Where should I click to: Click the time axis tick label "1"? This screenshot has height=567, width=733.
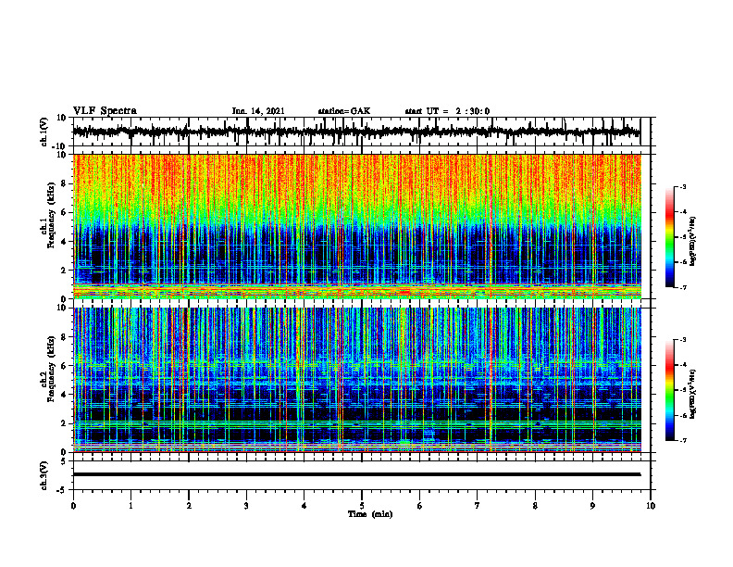(x=131, y=506)
